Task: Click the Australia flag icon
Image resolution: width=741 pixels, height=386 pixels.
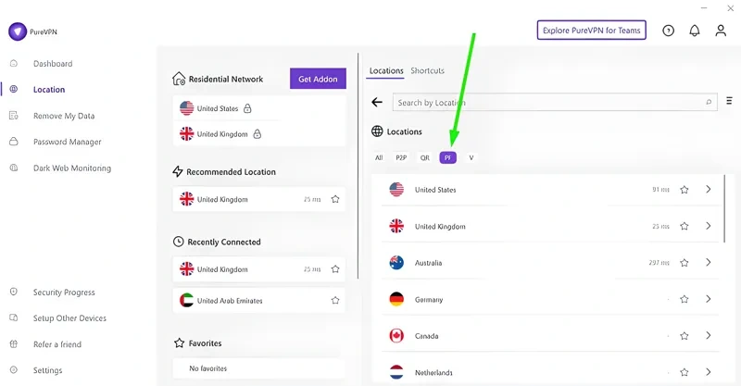Action: click(x=396, y=263)
